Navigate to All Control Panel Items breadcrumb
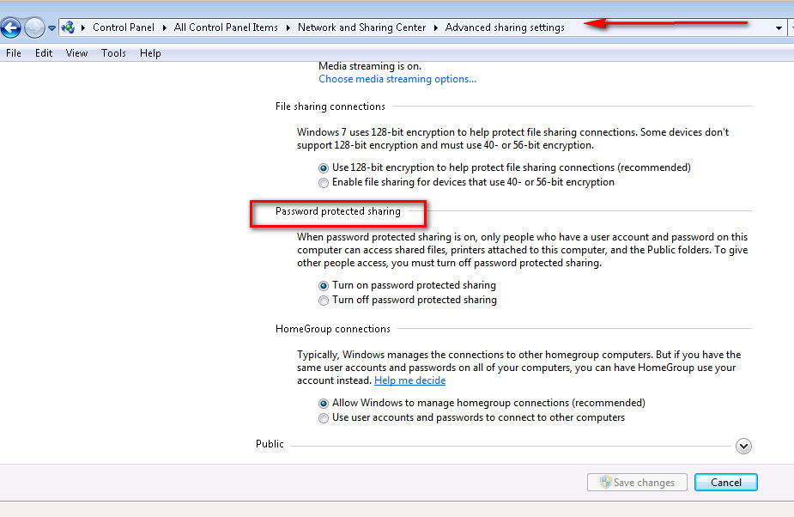794x517 pixels. (226, 27)
